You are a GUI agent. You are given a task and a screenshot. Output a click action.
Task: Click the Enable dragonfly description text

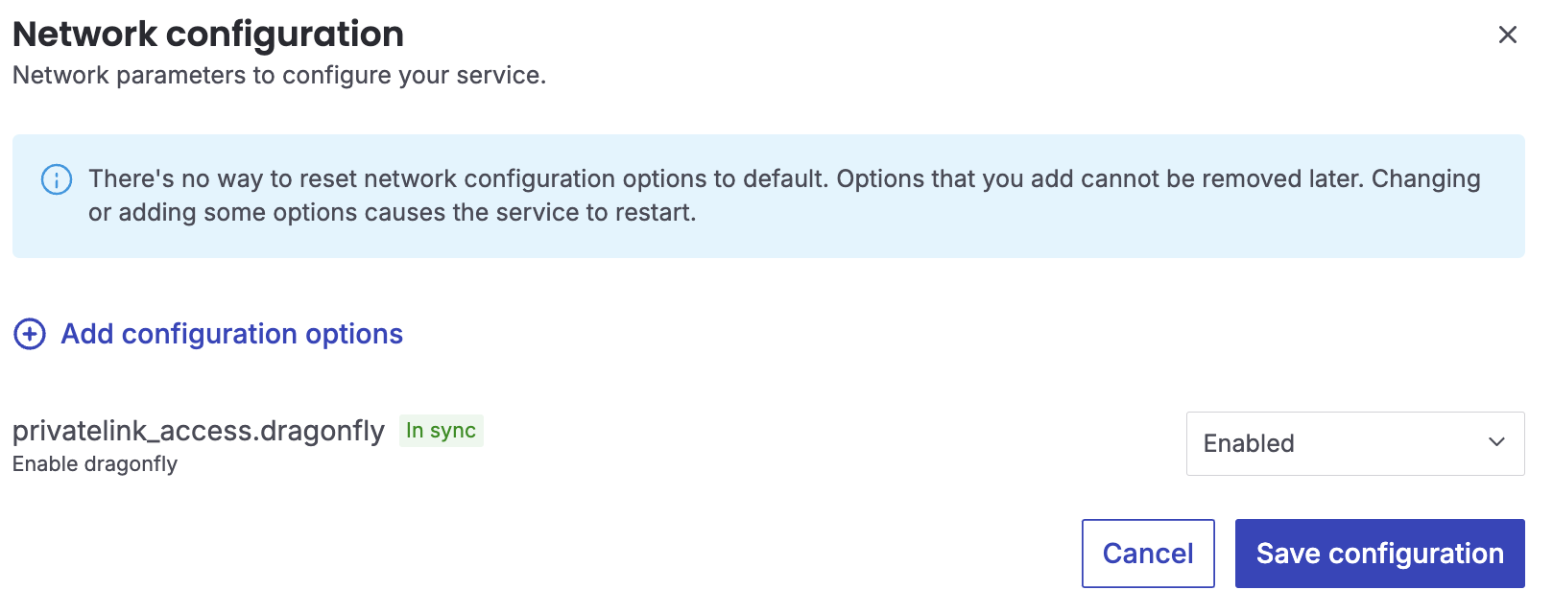click(x=94, y=463)
